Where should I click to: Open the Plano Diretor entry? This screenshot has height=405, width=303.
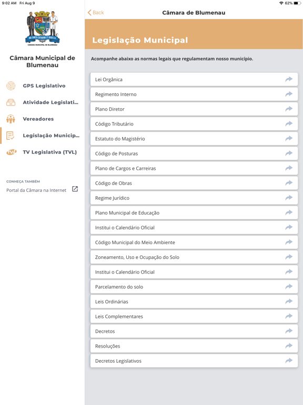tap(194, 109)
